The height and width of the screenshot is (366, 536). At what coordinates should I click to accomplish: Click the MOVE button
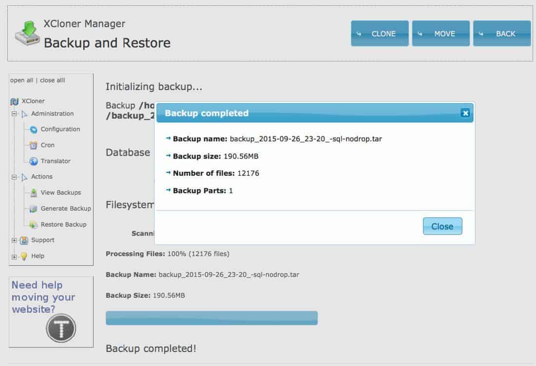[x=440, y=34]
